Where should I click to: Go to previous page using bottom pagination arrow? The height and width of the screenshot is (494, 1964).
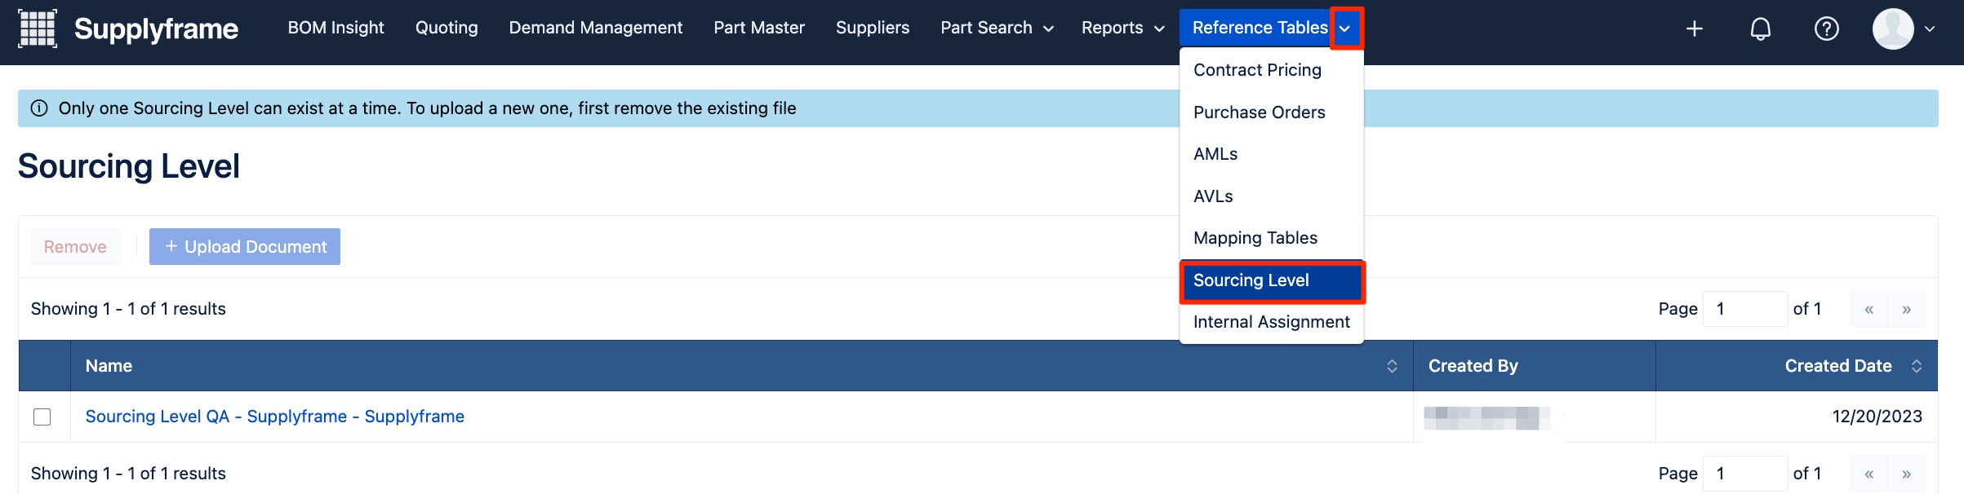pyautogui.click(x=1869, y=474)
